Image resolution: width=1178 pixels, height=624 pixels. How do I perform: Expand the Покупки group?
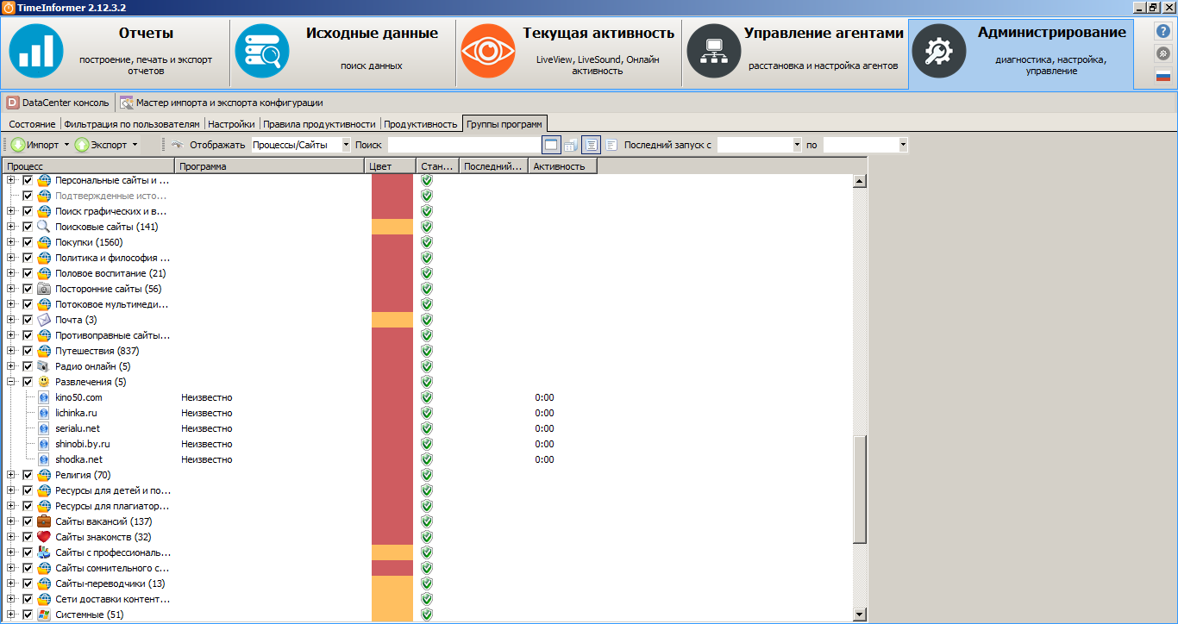pos(11,242)
